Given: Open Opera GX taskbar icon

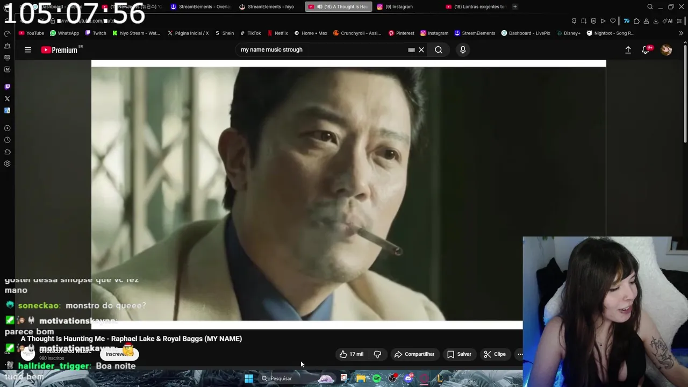Looking at the screenshot, I should [x=424, y=378].
